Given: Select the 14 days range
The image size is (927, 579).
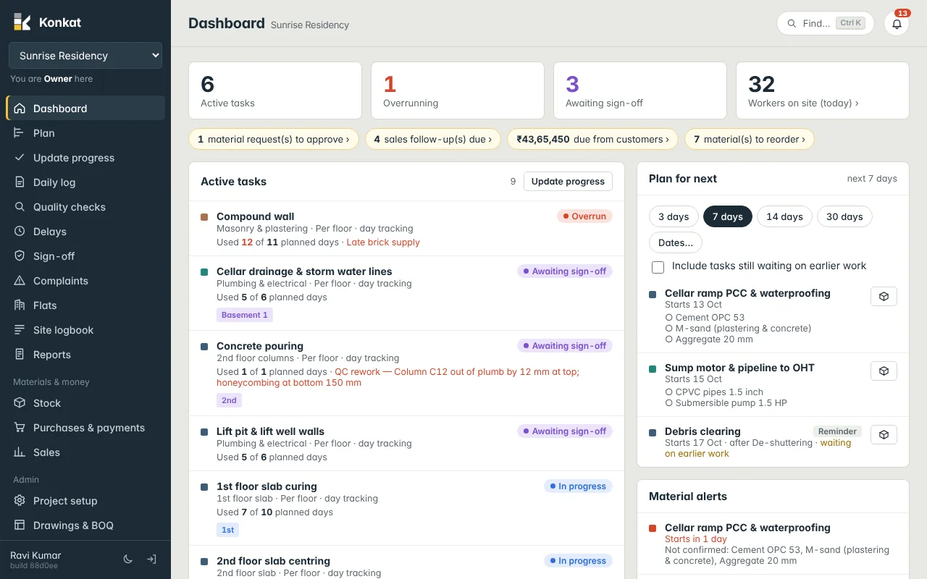Looking at the screenshot, I should click(784, 217).
